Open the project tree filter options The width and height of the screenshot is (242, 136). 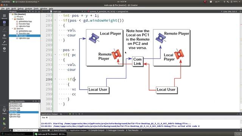pyautogui.click(x=30, y=11)
